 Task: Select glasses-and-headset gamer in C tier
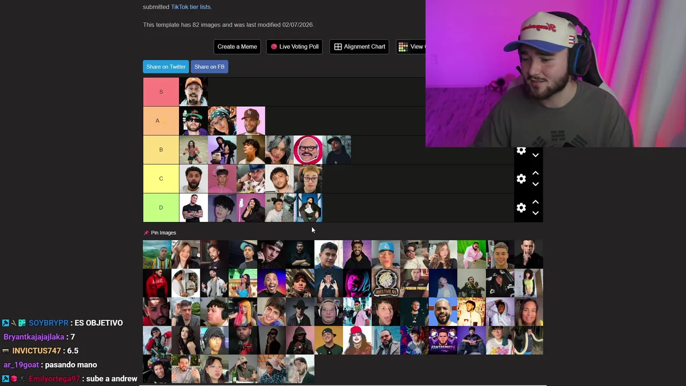pos(308,179)
